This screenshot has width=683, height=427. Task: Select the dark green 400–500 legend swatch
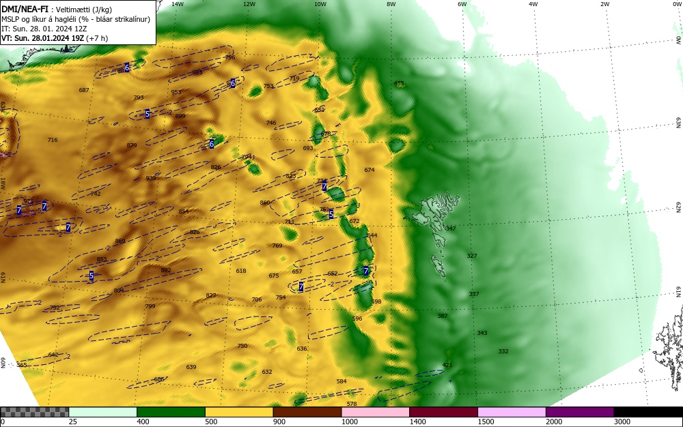[x=171, y=412]
